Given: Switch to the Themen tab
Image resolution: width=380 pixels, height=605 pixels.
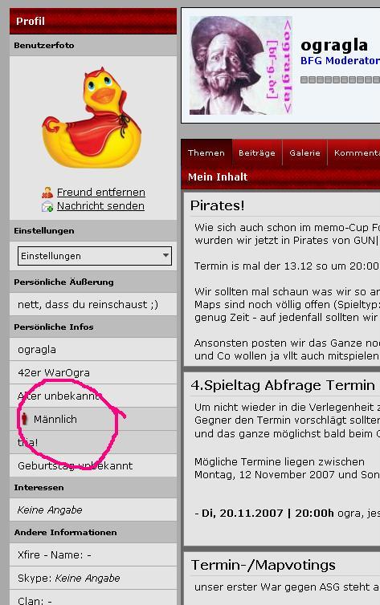Looking at the screenshot, I should (206, 152).
